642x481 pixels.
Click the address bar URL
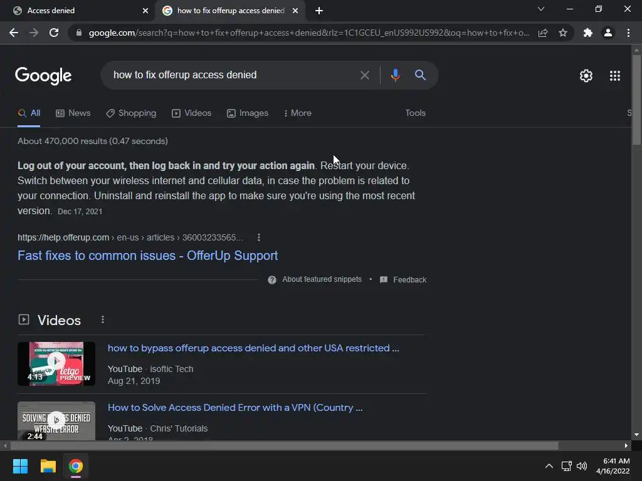click(x=308, y=33)
